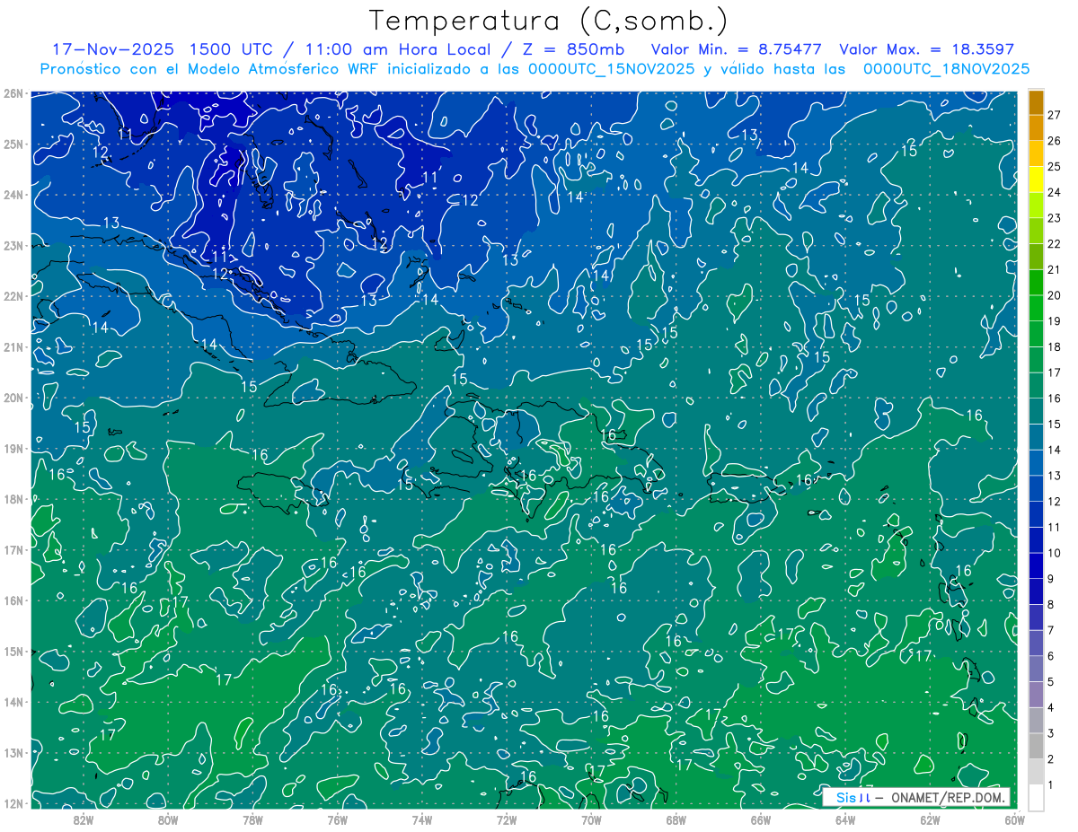
Task: Click the '17N' latitude axis label
Action: (13, 549)
